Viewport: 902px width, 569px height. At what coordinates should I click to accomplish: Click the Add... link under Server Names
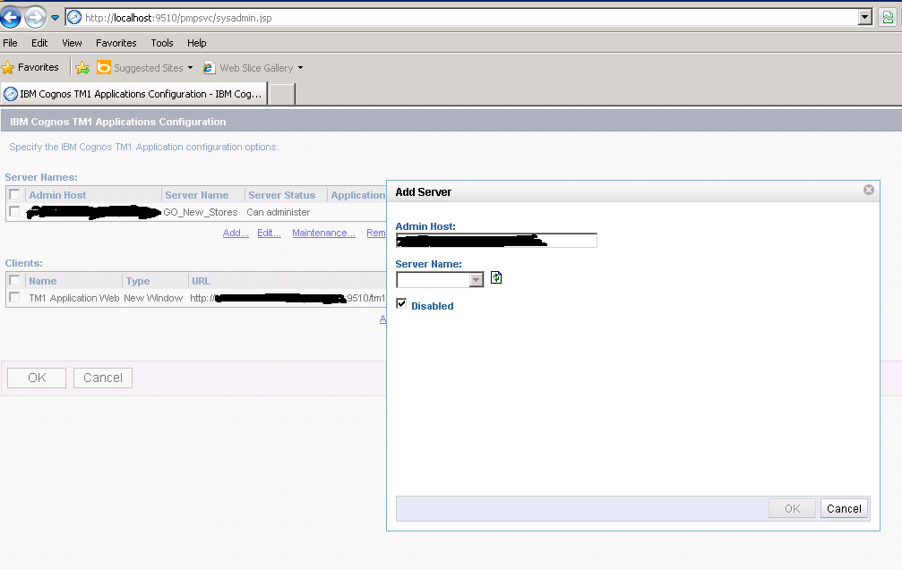236,233
